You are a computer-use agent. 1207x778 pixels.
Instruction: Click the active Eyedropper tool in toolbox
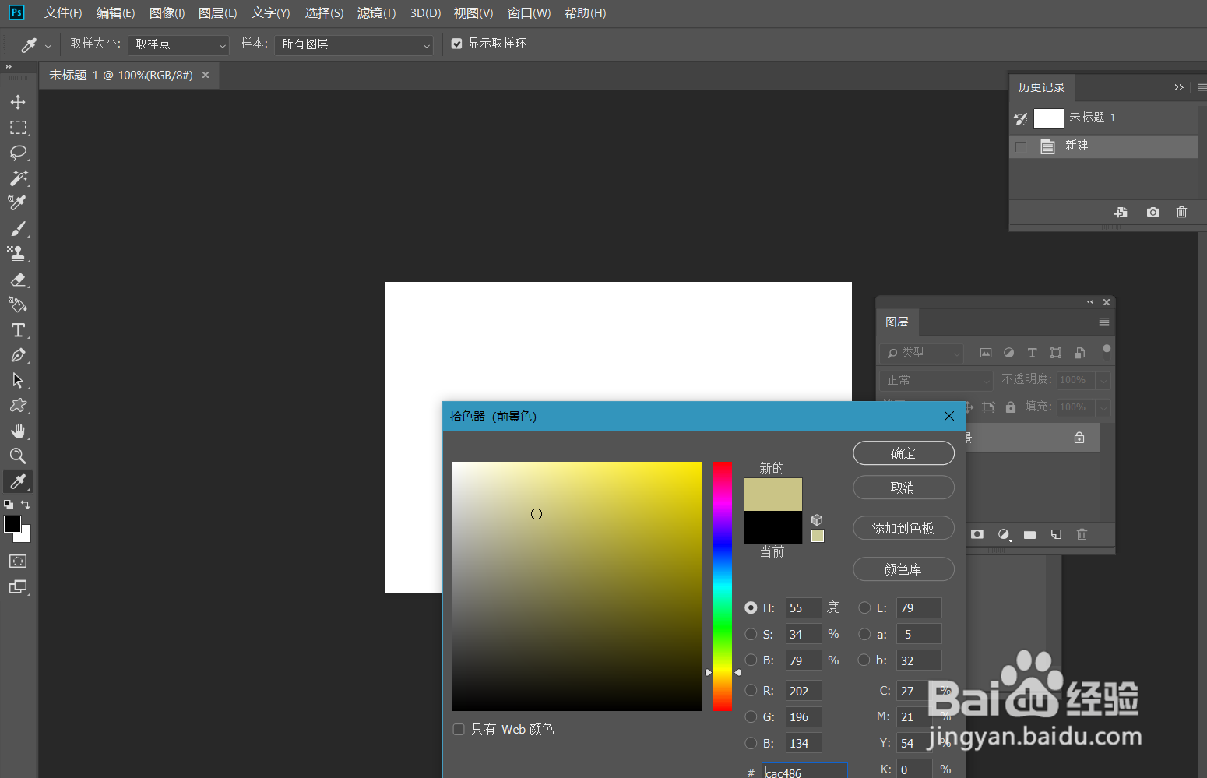(18, 481)
